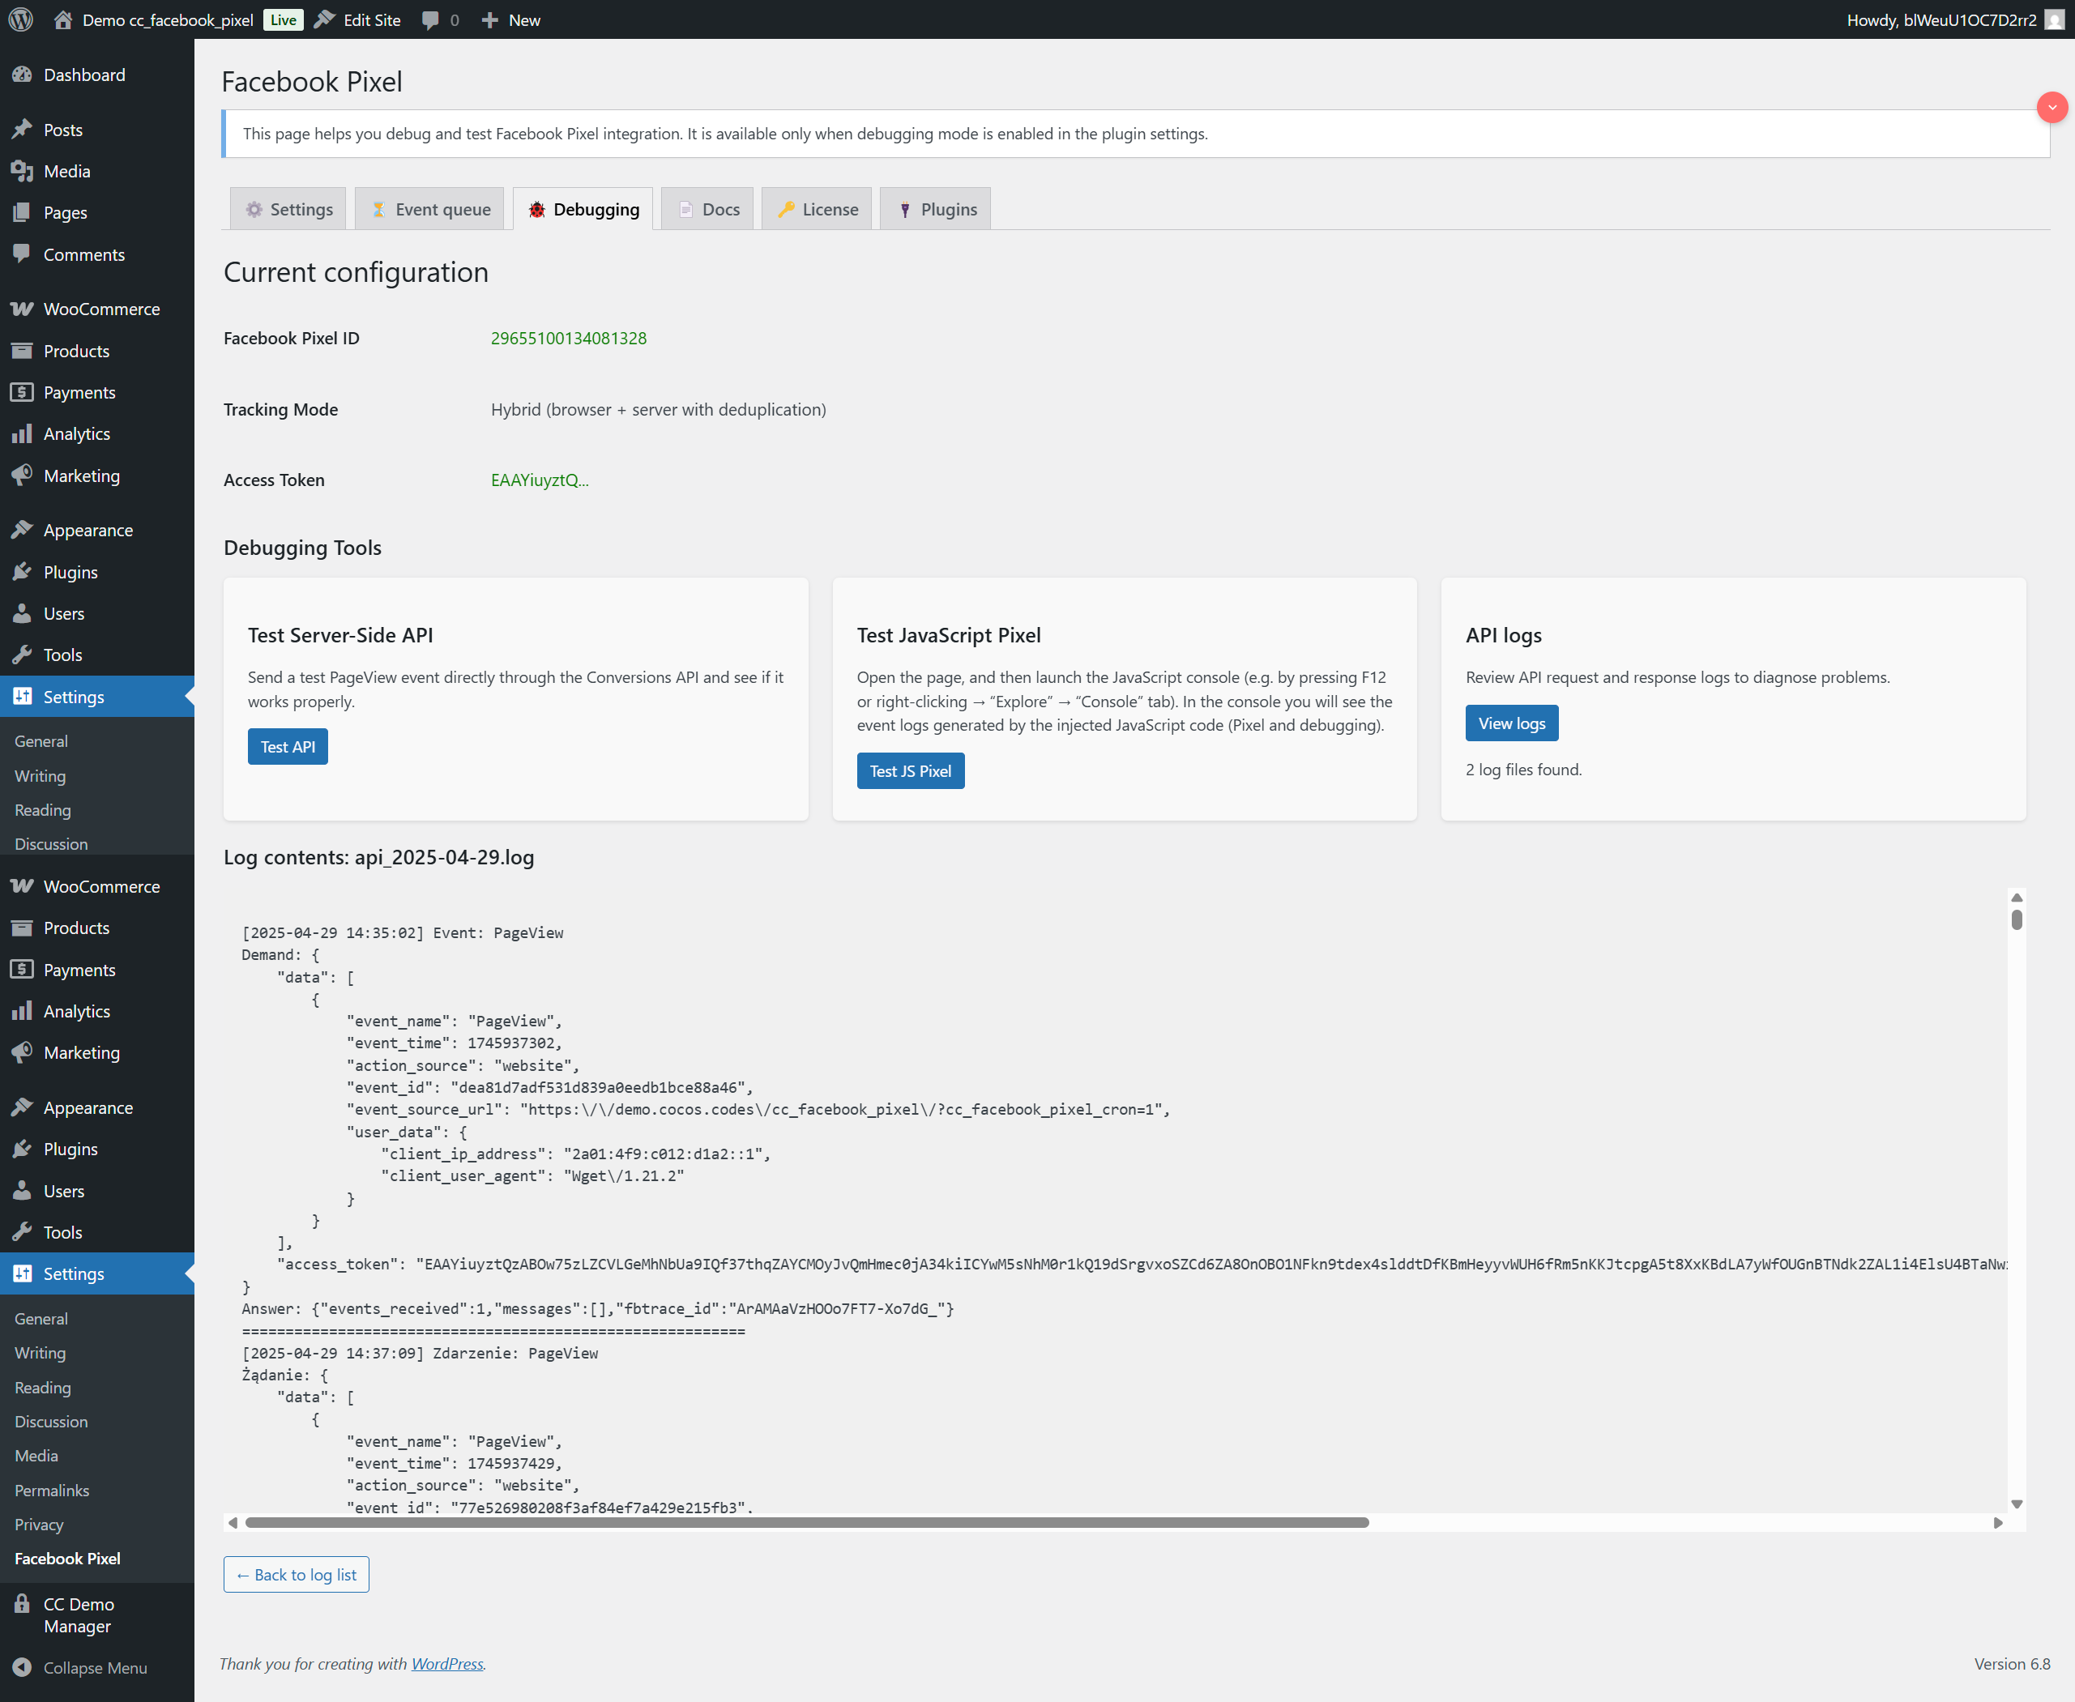Expand the red circular chevron button
Viewport: 2075px width, 1702px height.
click(x=2052, y=107)
